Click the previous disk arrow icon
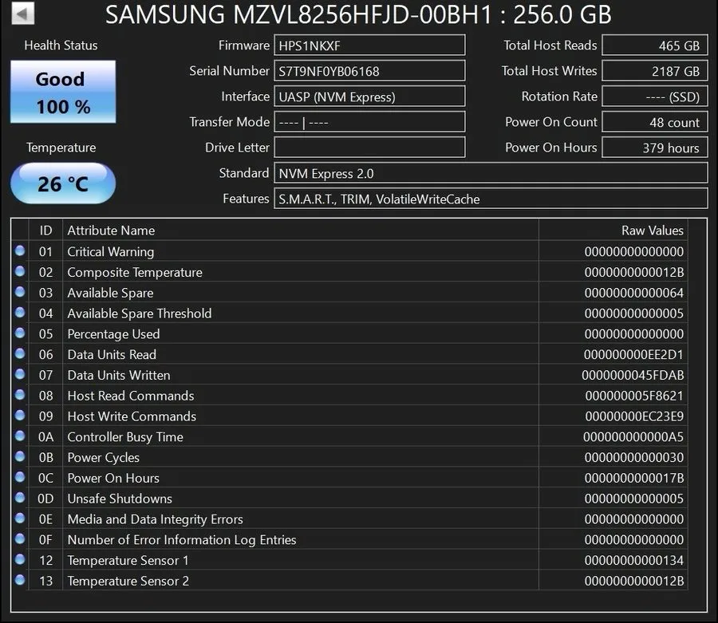718x623 pixels. coord(23,14)
